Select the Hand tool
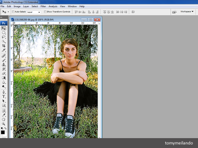This screenshot has height=148, width=198. point(4,120)
